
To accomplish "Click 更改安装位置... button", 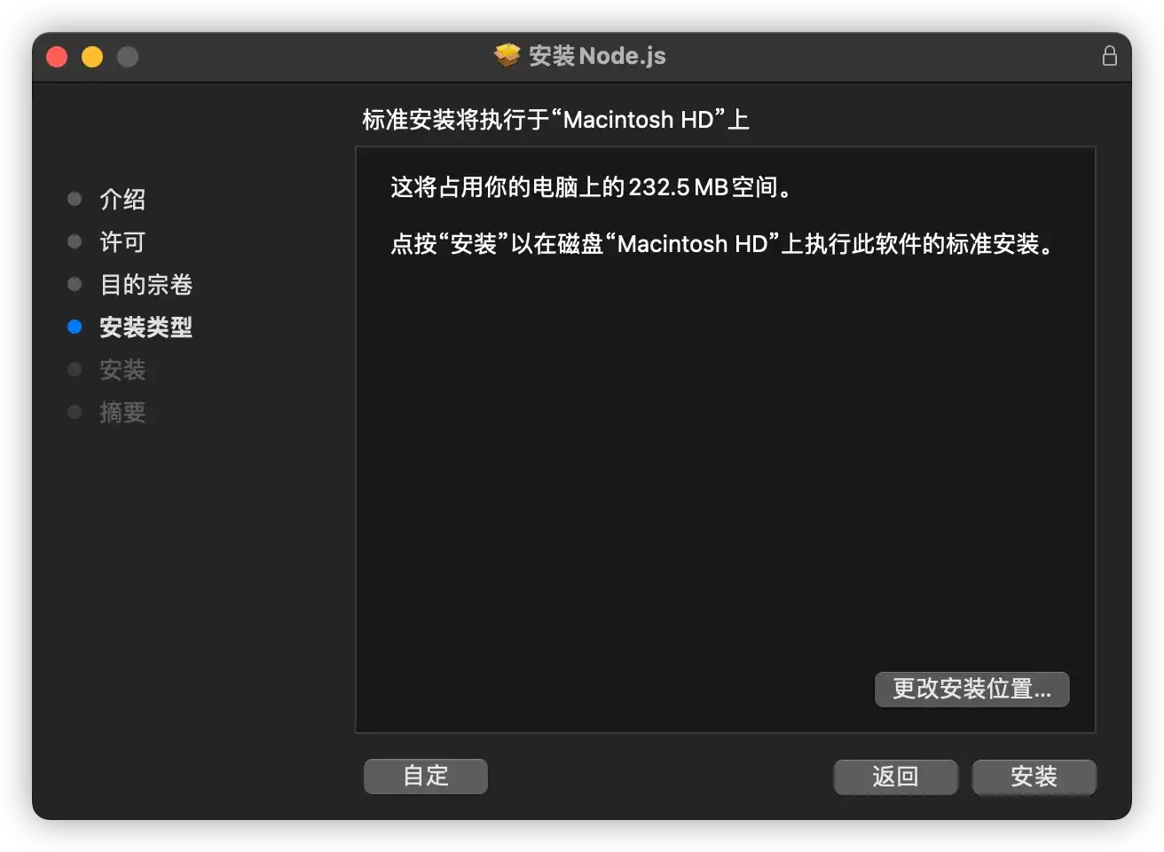I will 972,689.
